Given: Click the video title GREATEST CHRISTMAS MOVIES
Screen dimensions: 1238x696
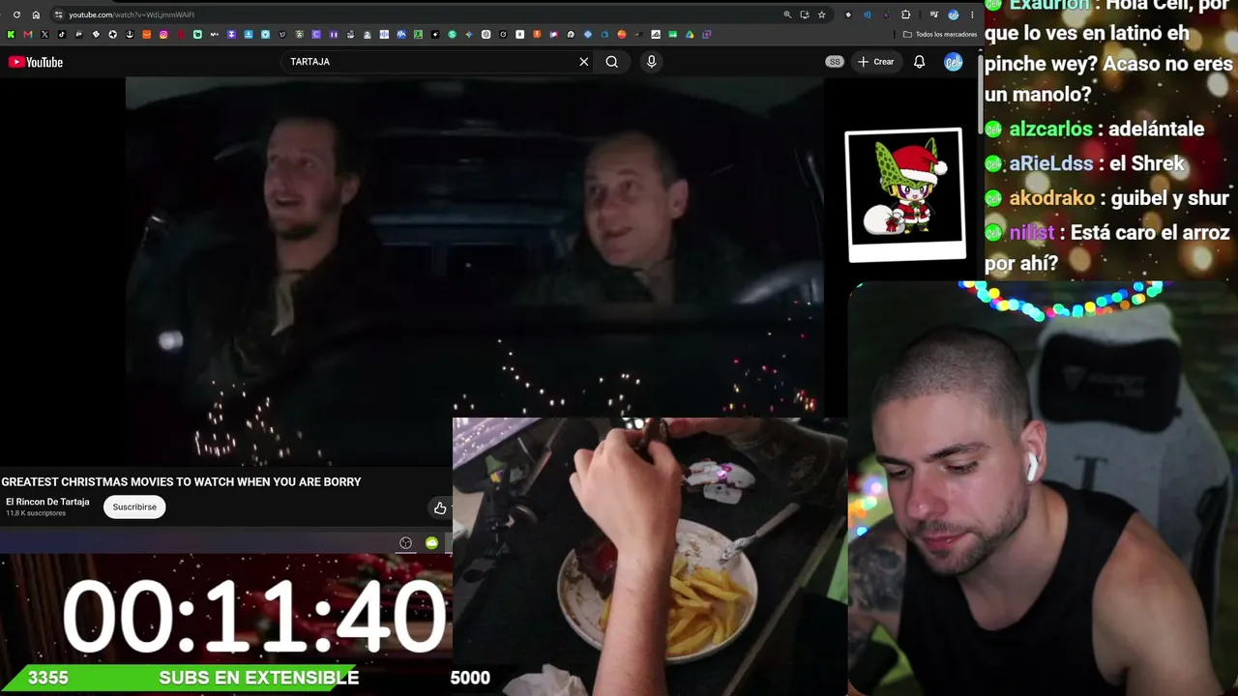Looking at the screenshot, I should [x=181, y=481].
